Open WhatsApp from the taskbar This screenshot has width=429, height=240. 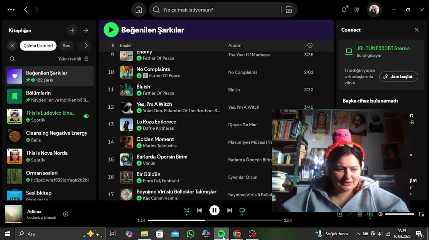pos(190,234)
